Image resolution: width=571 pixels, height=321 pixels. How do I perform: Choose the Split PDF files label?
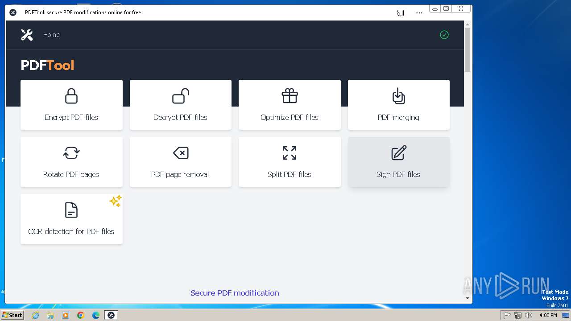290,174
